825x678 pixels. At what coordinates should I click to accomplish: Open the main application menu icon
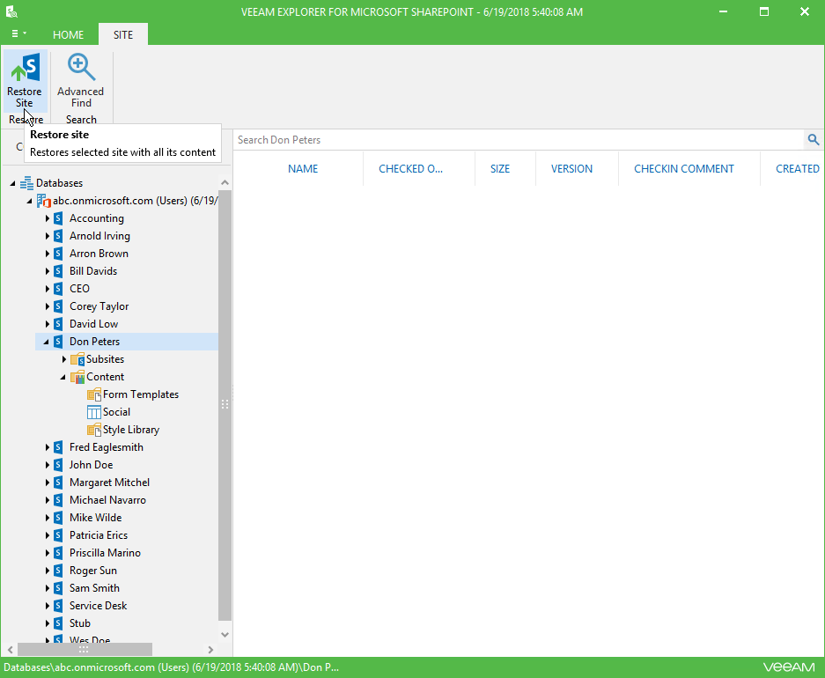click(18, 33)
